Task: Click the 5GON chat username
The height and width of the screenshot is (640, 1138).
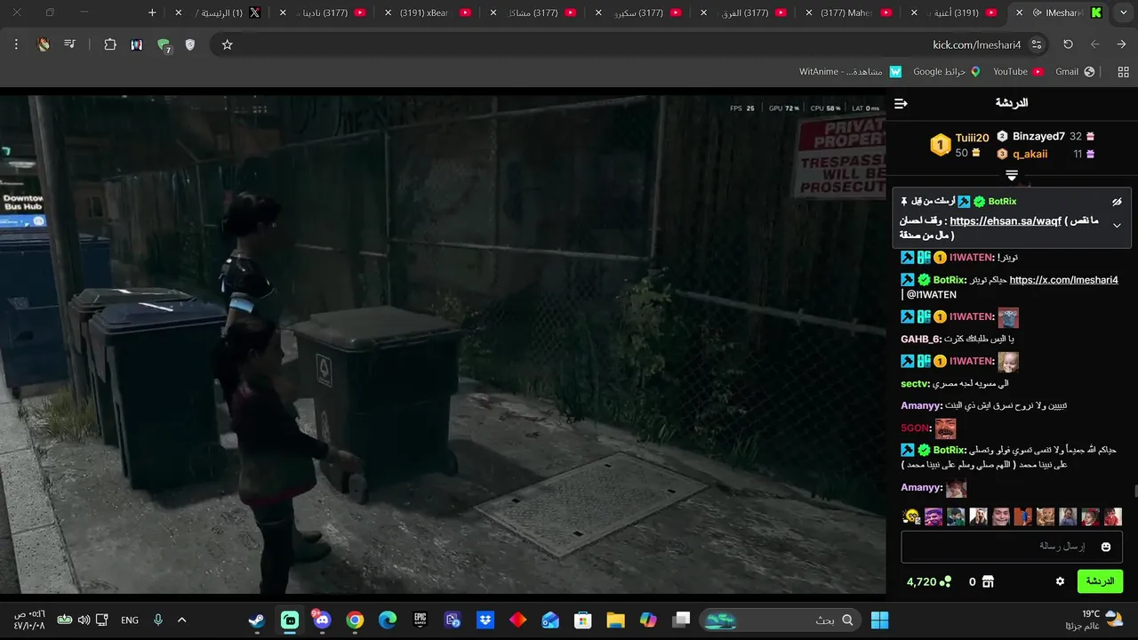Action: click(x=916, y=428)
